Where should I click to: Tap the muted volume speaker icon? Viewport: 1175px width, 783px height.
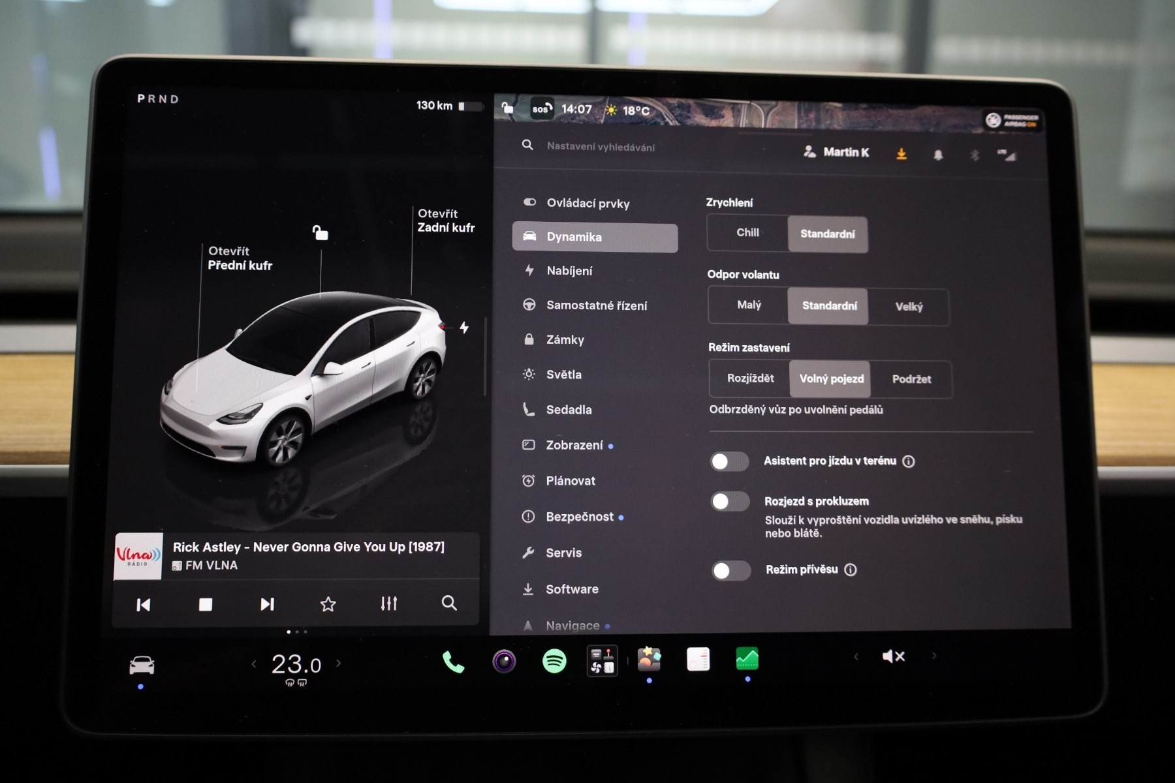893,656
